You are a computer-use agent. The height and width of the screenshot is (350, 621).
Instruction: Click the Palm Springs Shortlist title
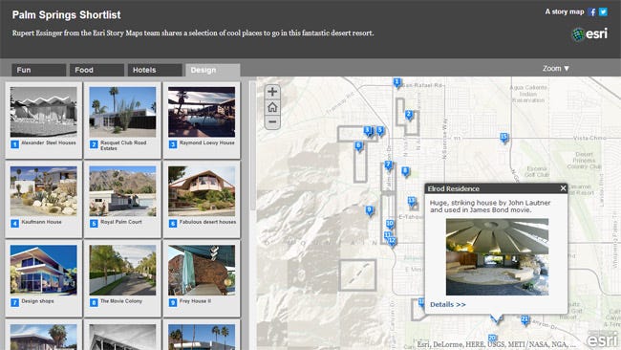67,15
